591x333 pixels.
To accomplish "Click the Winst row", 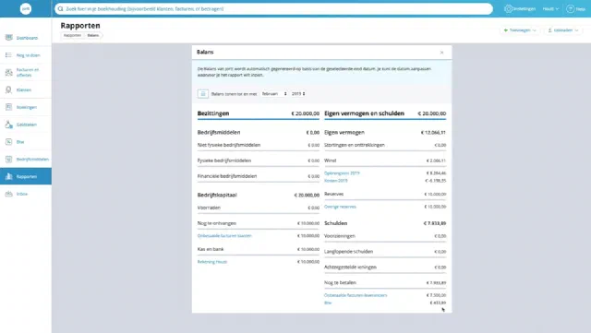I will point(385,161).
